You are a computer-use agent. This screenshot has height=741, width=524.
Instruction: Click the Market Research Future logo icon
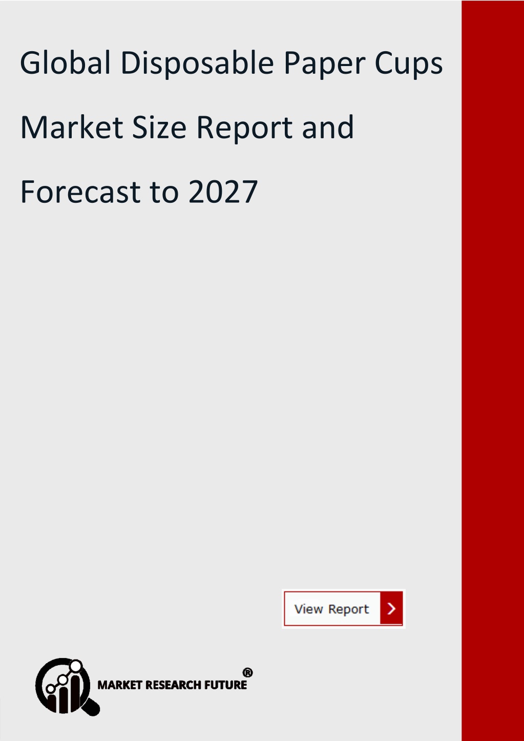coord(67,687)
